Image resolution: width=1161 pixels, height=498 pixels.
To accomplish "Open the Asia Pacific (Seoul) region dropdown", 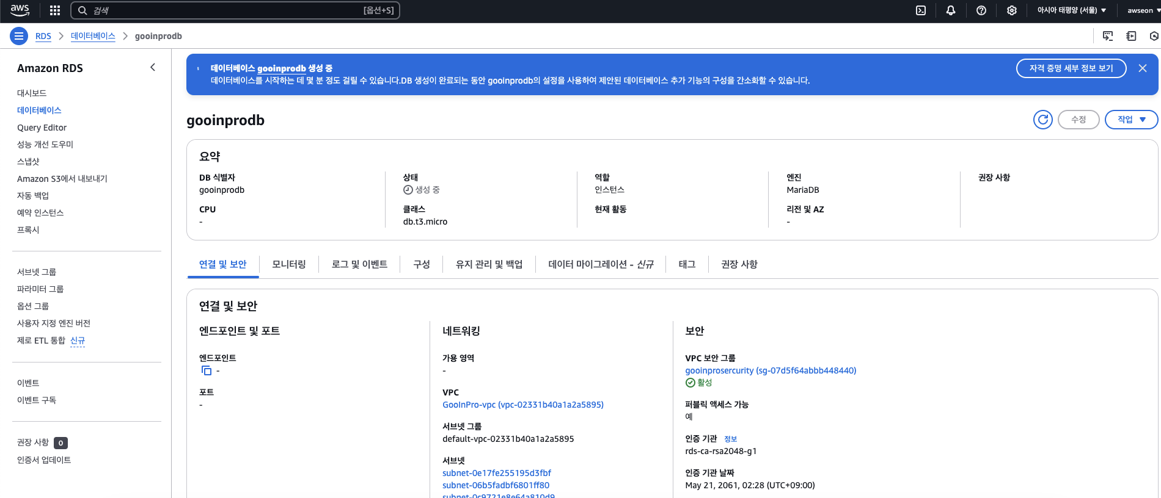I will [1072, 10].
